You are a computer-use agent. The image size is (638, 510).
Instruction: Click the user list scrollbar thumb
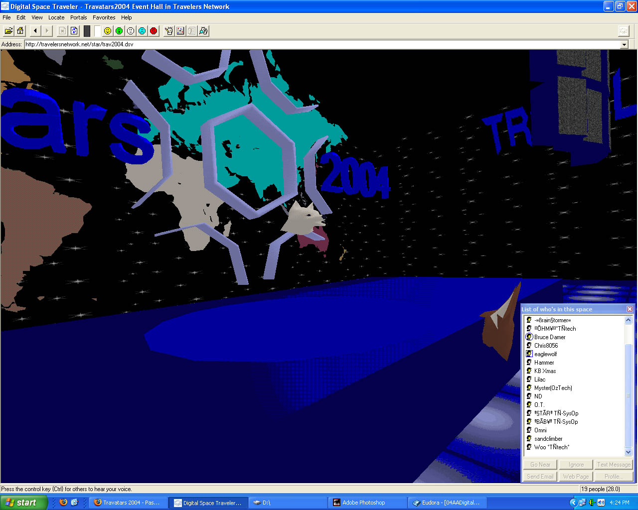tap(628, 395)
